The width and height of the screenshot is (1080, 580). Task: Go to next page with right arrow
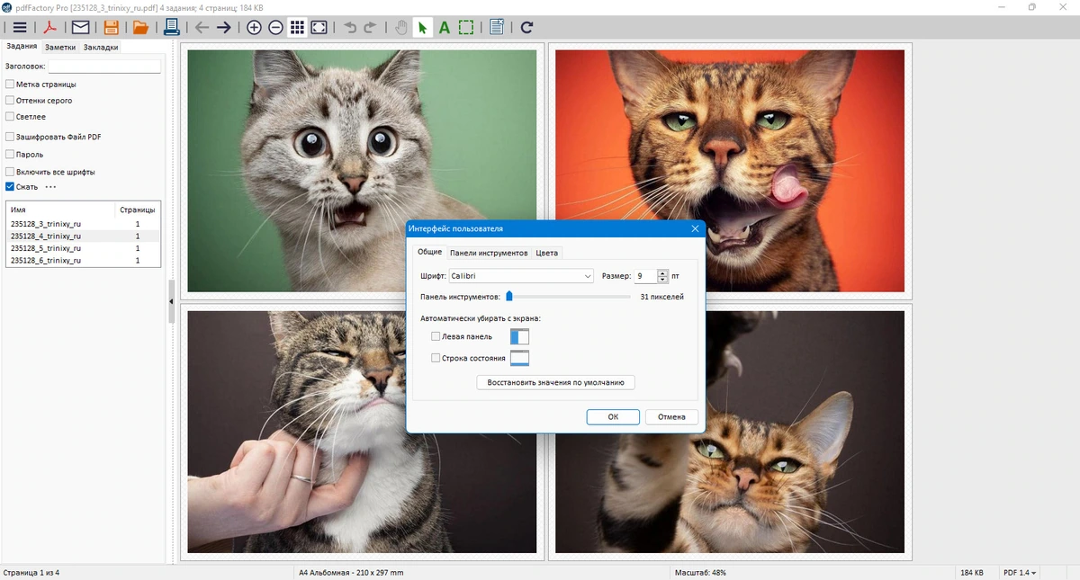tap(224, 27)
